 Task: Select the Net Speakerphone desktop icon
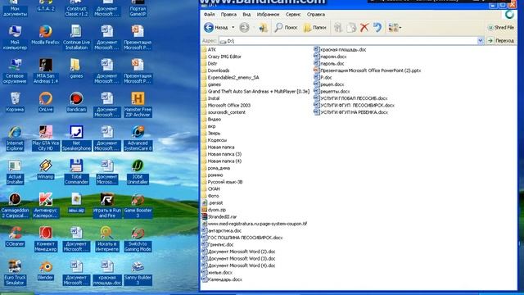(x=76, y=138)
